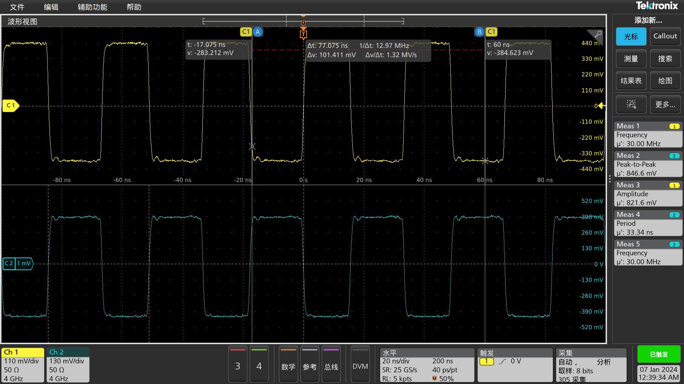Viewport: 684px width, 384px height.
Task: Open the 辅助功能 menu
Action: (92, 7)
